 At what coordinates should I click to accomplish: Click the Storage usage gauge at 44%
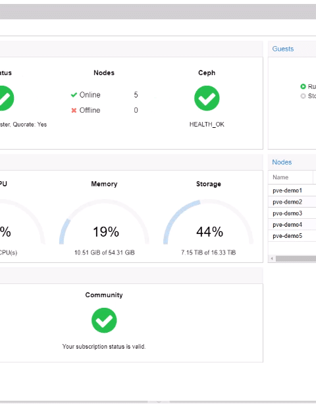[209, 221]
